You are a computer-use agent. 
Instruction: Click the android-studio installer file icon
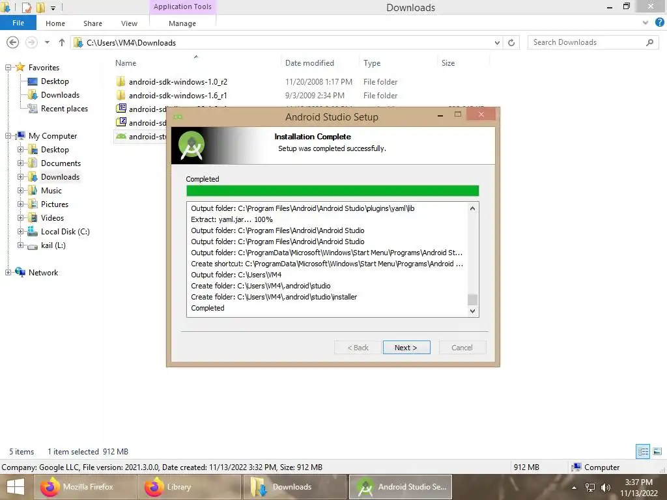121,136
